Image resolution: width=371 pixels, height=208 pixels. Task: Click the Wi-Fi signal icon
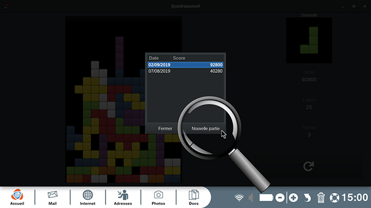[x=239, y=198]
